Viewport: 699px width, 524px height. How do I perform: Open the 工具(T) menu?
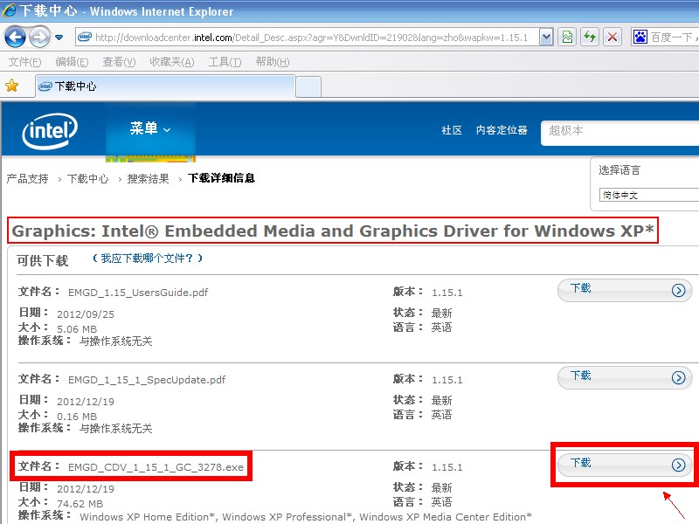click(225, 62)
